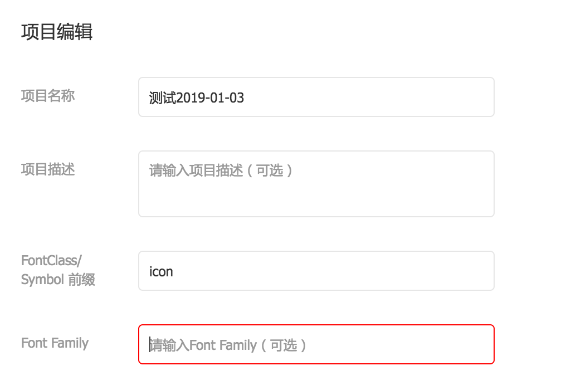Click the placeholder 请输入项目描述（可选）

pyautogui.click(x=223, y=171)
